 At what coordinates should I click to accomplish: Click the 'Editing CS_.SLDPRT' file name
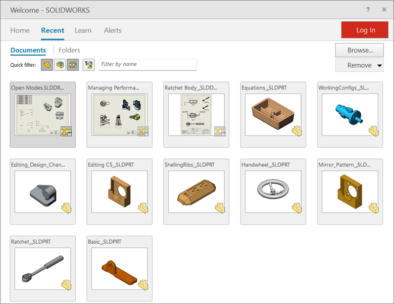pos(111,165)
